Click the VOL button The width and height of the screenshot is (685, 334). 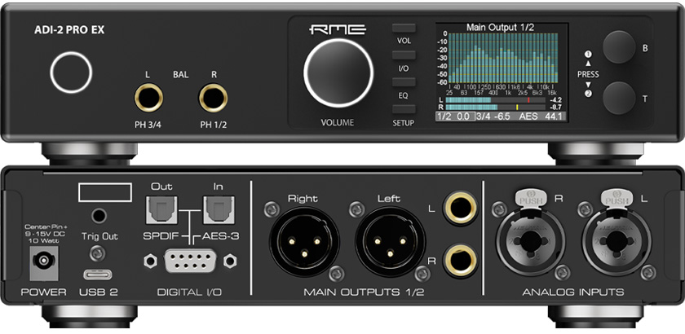point(404,28)
